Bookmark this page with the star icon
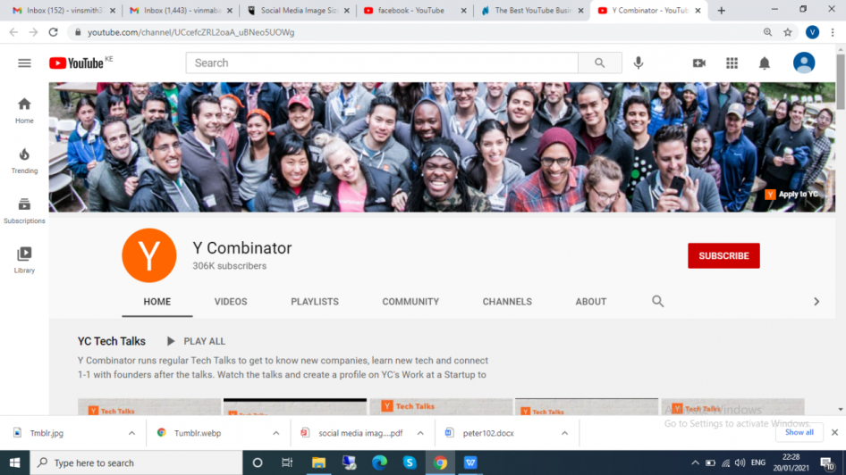This screenshot has width=846, height=475. point(788,32)
